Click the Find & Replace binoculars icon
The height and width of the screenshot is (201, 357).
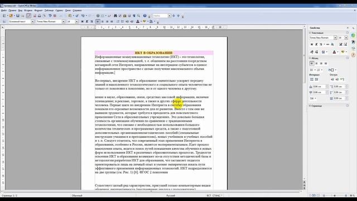click(x=115, y=16)
